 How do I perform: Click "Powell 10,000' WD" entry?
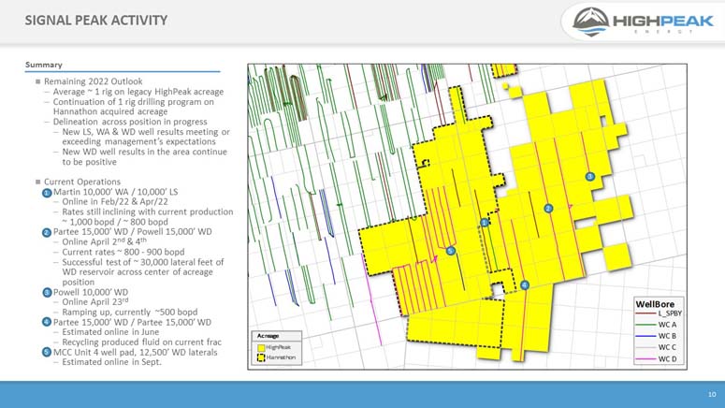[x=91, y=292]
